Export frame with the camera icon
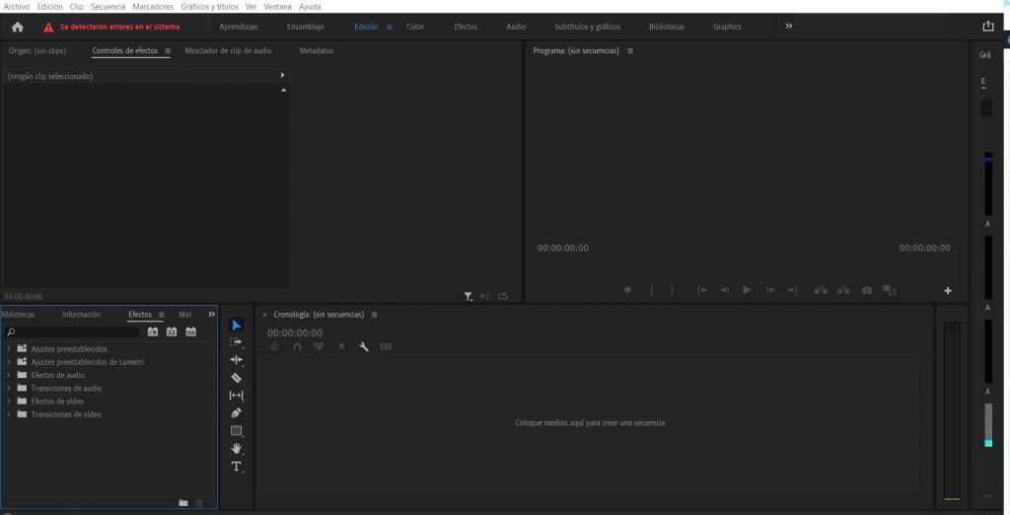This screenshot has height=515, width=1010. tap(867, 290)
